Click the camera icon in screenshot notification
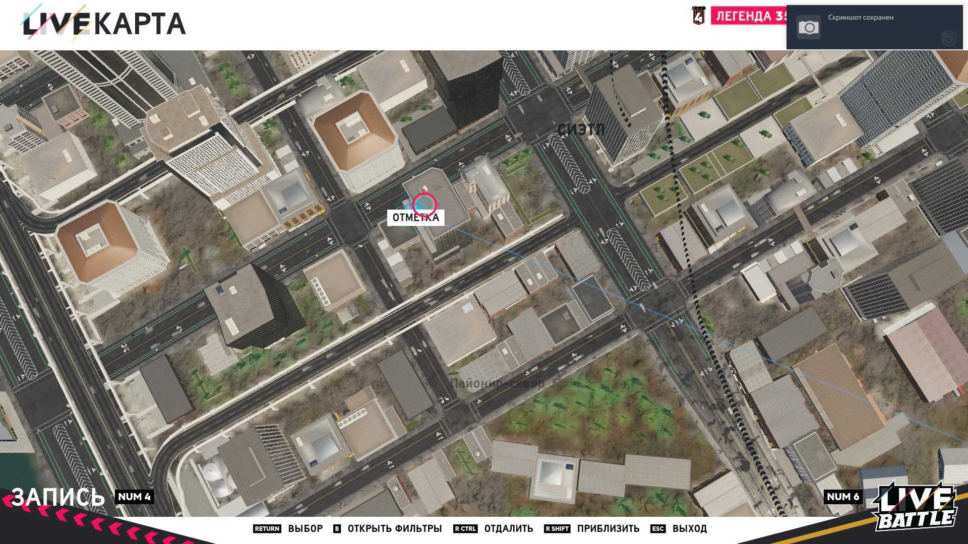Screen dimensions: 968x544 click(809, 27)
